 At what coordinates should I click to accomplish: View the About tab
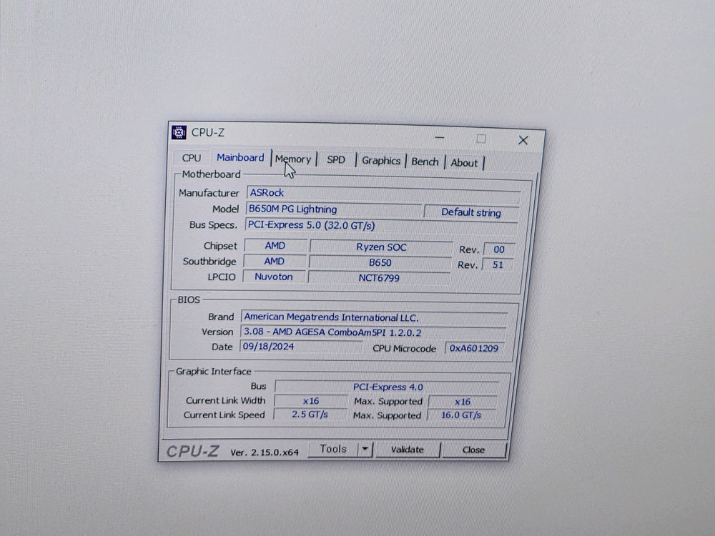(x=464, y=163)
